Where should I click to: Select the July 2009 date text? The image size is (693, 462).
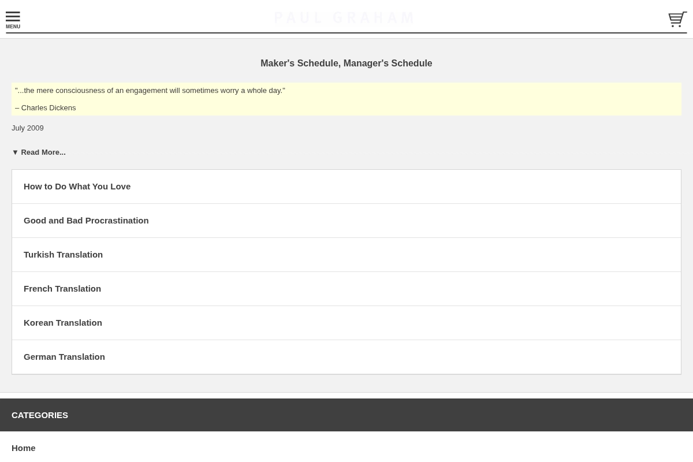point(28,128)
